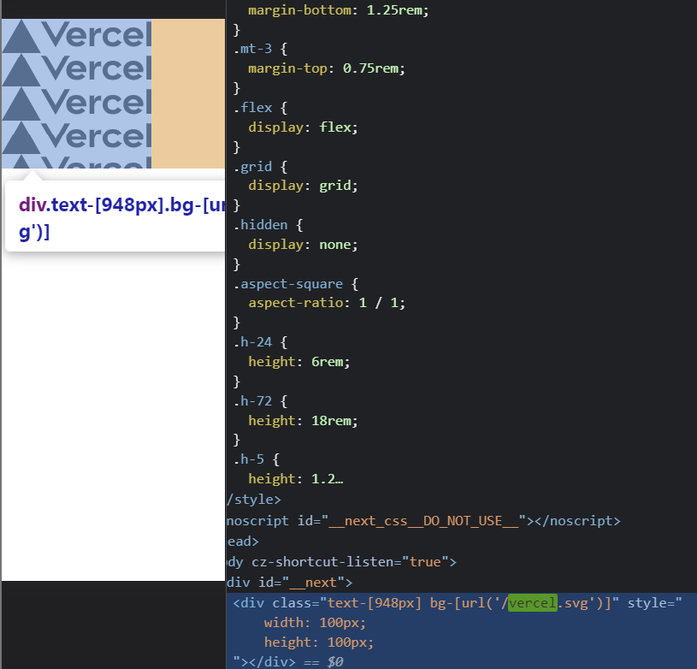Select the '.flex' selector text
Viewport: 697px width, 669px height.
252,108
